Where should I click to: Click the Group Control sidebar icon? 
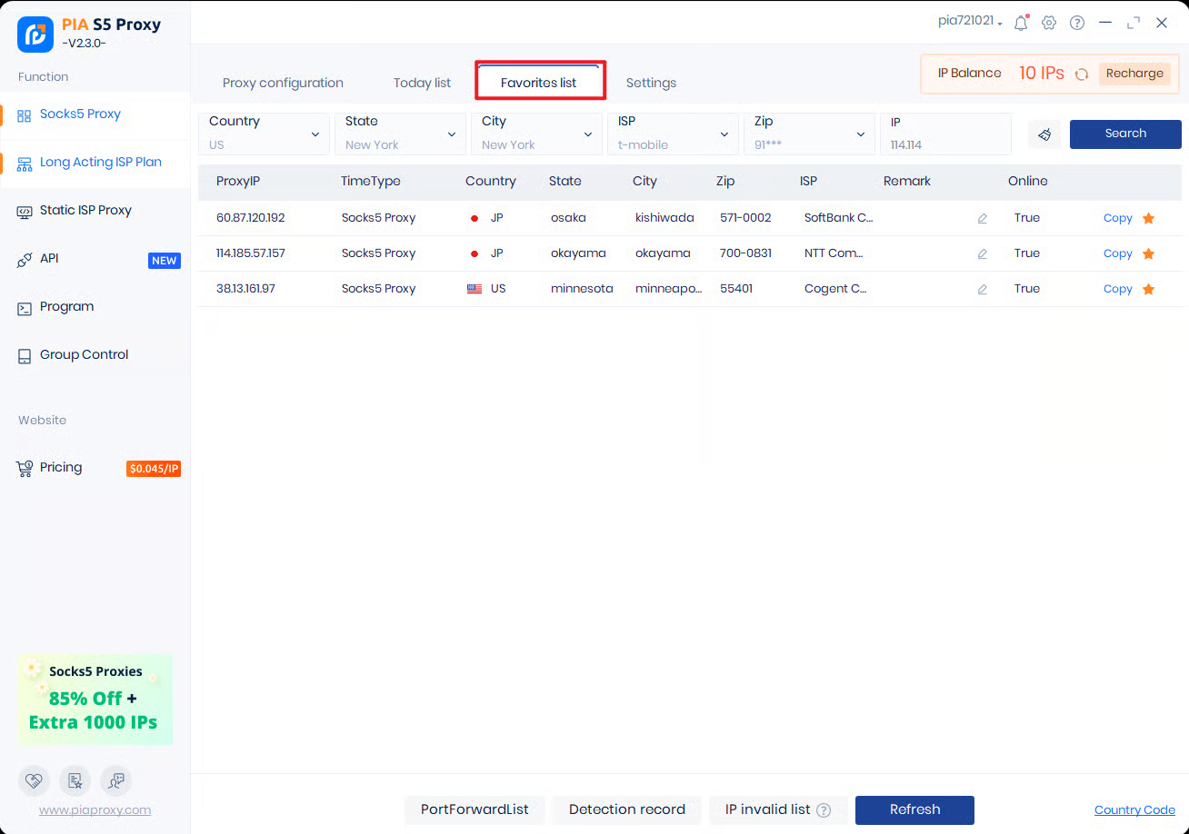[25, 356]
